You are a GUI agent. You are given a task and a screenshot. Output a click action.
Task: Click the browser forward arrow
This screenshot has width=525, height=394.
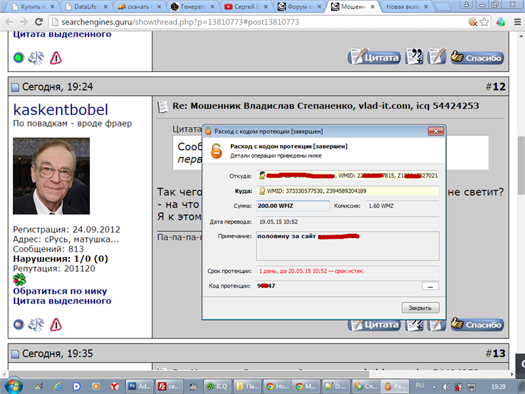[24, 22]
